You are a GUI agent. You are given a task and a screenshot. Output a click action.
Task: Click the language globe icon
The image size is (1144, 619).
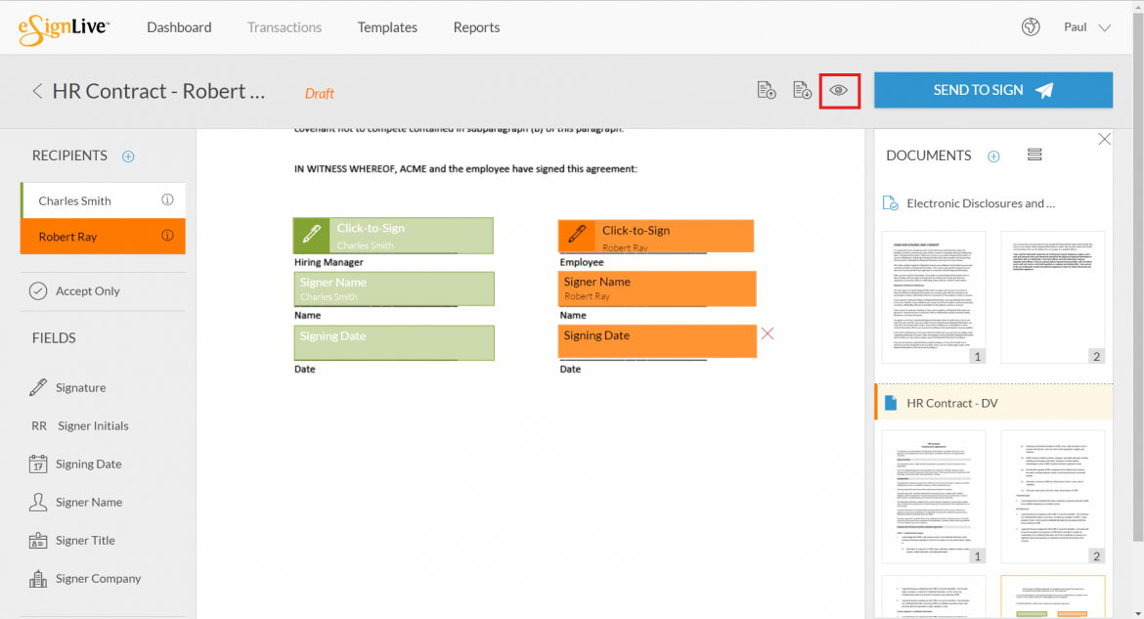click(x=1031, y=26)
